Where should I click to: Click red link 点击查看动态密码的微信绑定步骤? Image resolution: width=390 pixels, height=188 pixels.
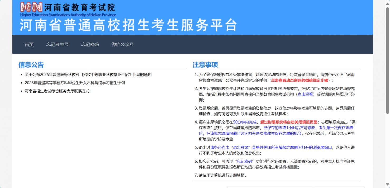tap(299, 80)
